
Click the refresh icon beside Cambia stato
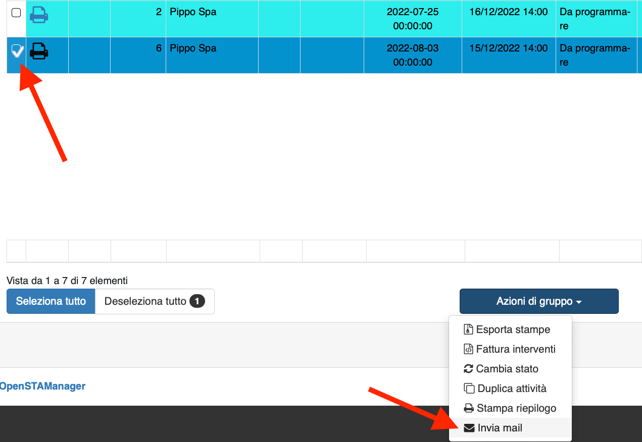(468, 368)
